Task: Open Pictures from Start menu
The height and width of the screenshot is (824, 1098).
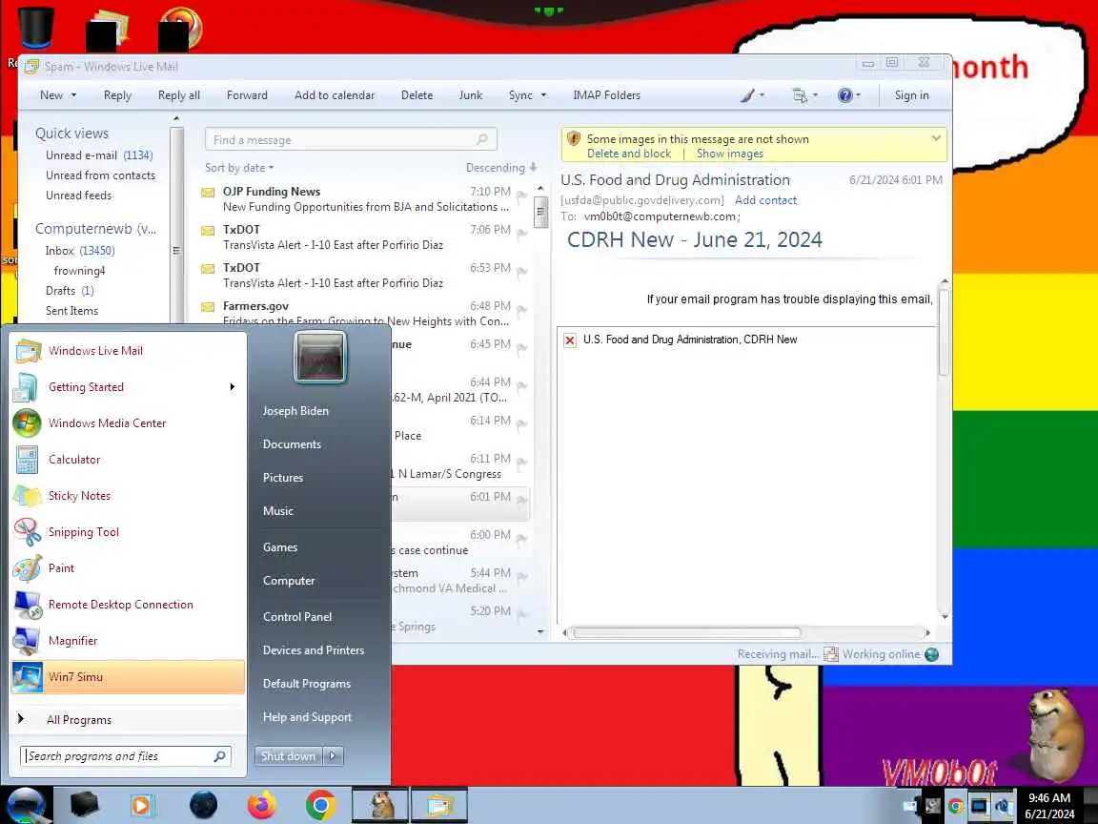Action: [x=283, y=477]
